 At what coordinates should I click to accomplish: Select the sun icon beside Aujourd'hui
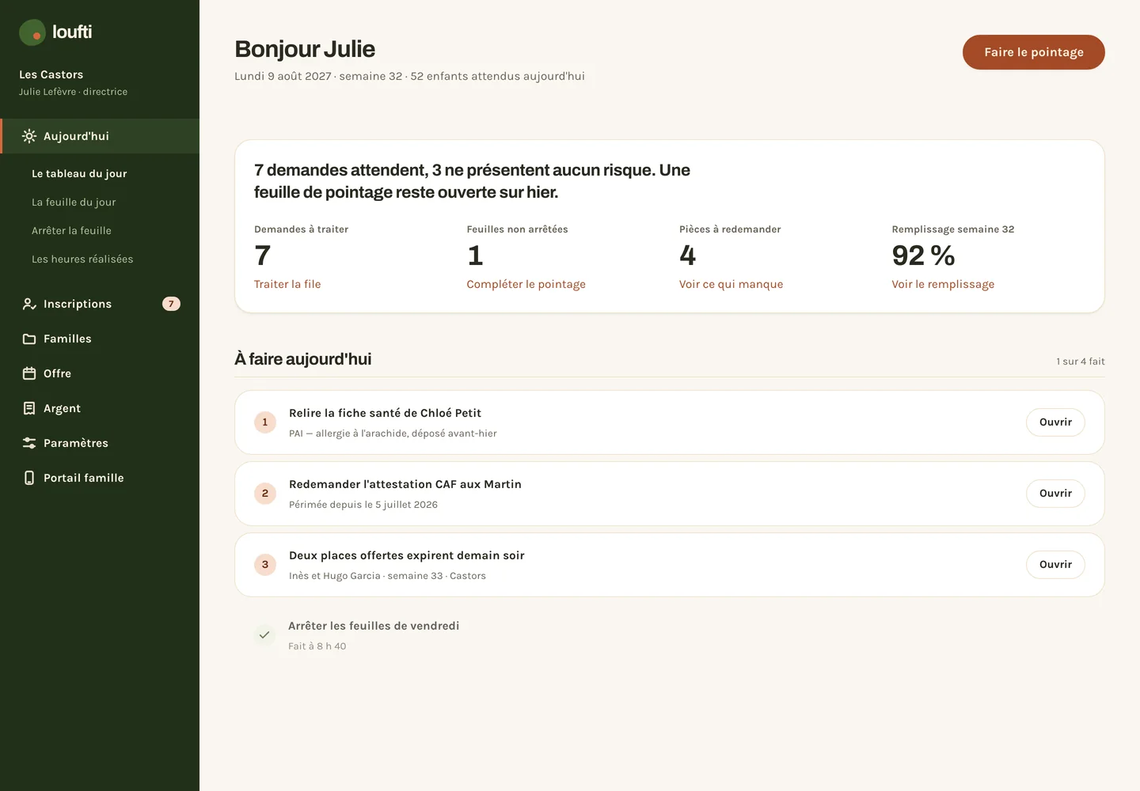pos(29,136)
